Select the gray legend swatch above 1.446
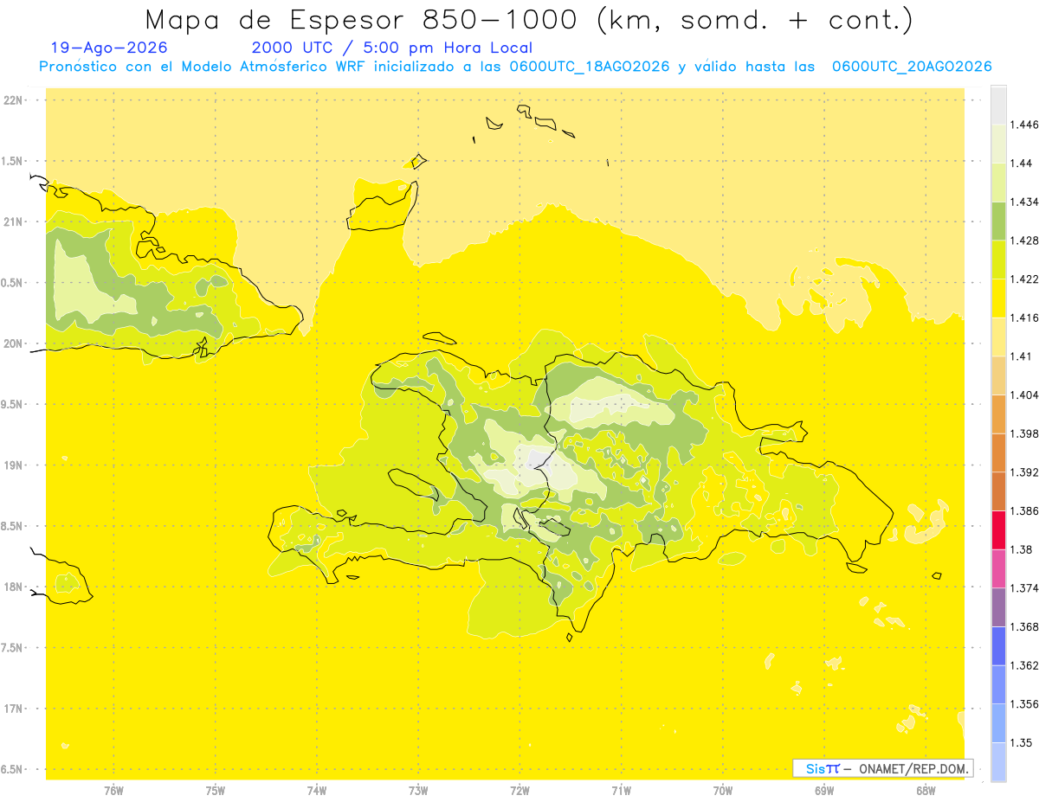The width and height of the screenshot is (1039, 802). [x=998, y=105]
